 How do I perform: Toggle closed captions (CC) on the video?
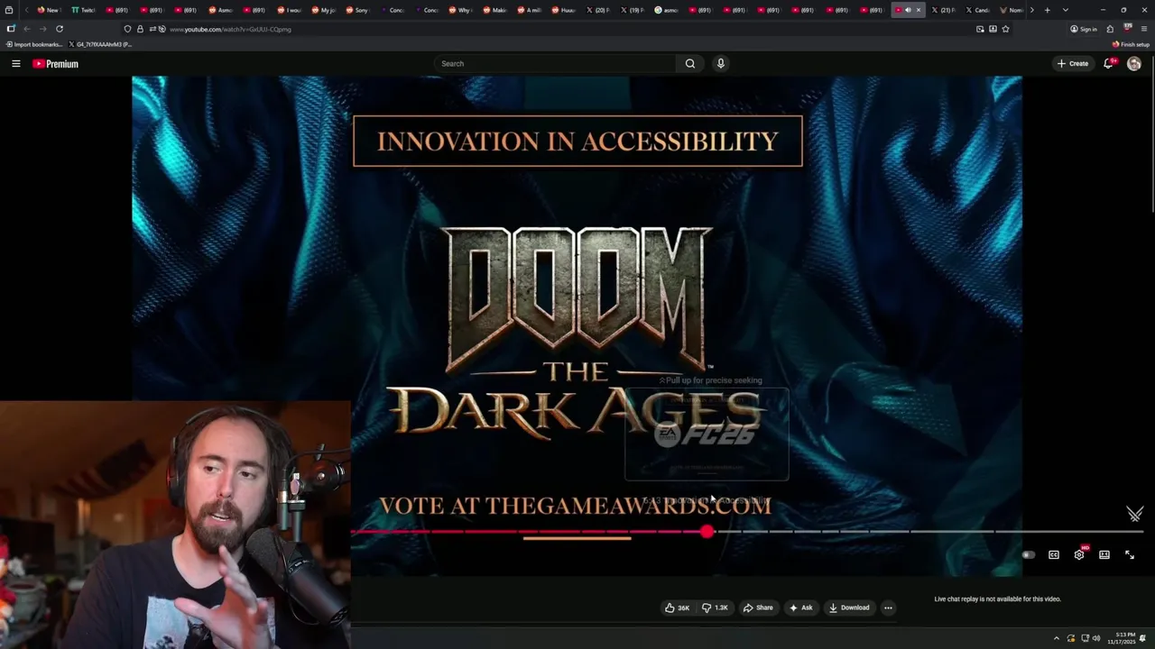tap(1054, 555)
